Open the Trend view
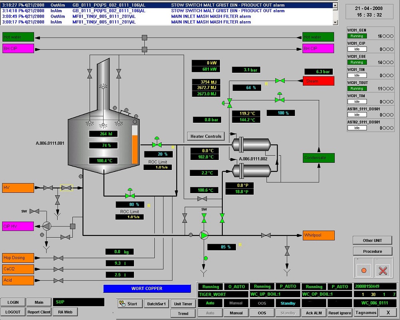400x320 pixels. (x=183, y=313)
